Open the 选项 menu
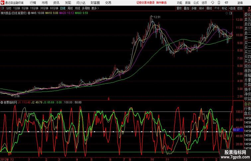Viewport: 251px width, 161px height. point(204,3)
